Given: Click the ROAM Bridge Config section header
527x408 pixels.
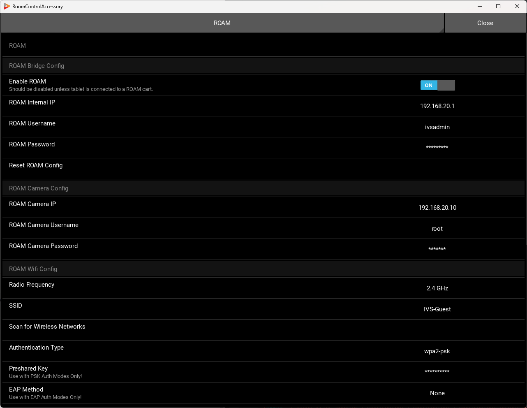Looking at the screenshot, I should [263, 66].
